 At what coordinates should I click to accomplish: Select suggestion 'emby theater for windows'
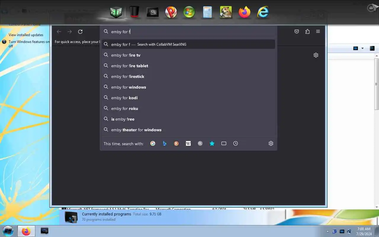pos(188,130)
